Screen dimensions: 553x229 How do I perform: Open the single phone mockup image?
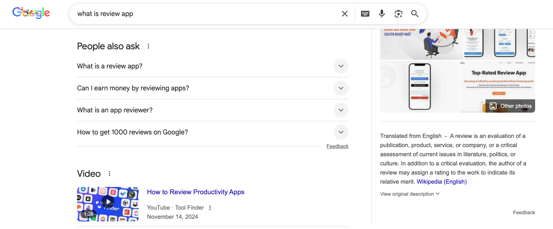tap(420, 86)
